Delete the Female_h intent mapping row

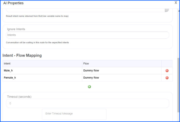tap(167, 78)
